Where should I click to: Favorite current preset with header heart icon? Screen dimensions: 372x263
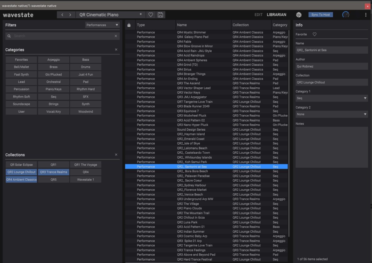[x=151, y=15]
